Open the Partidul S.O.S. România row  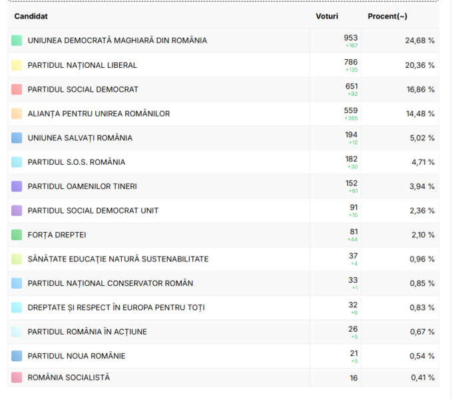tap(77, 162)
